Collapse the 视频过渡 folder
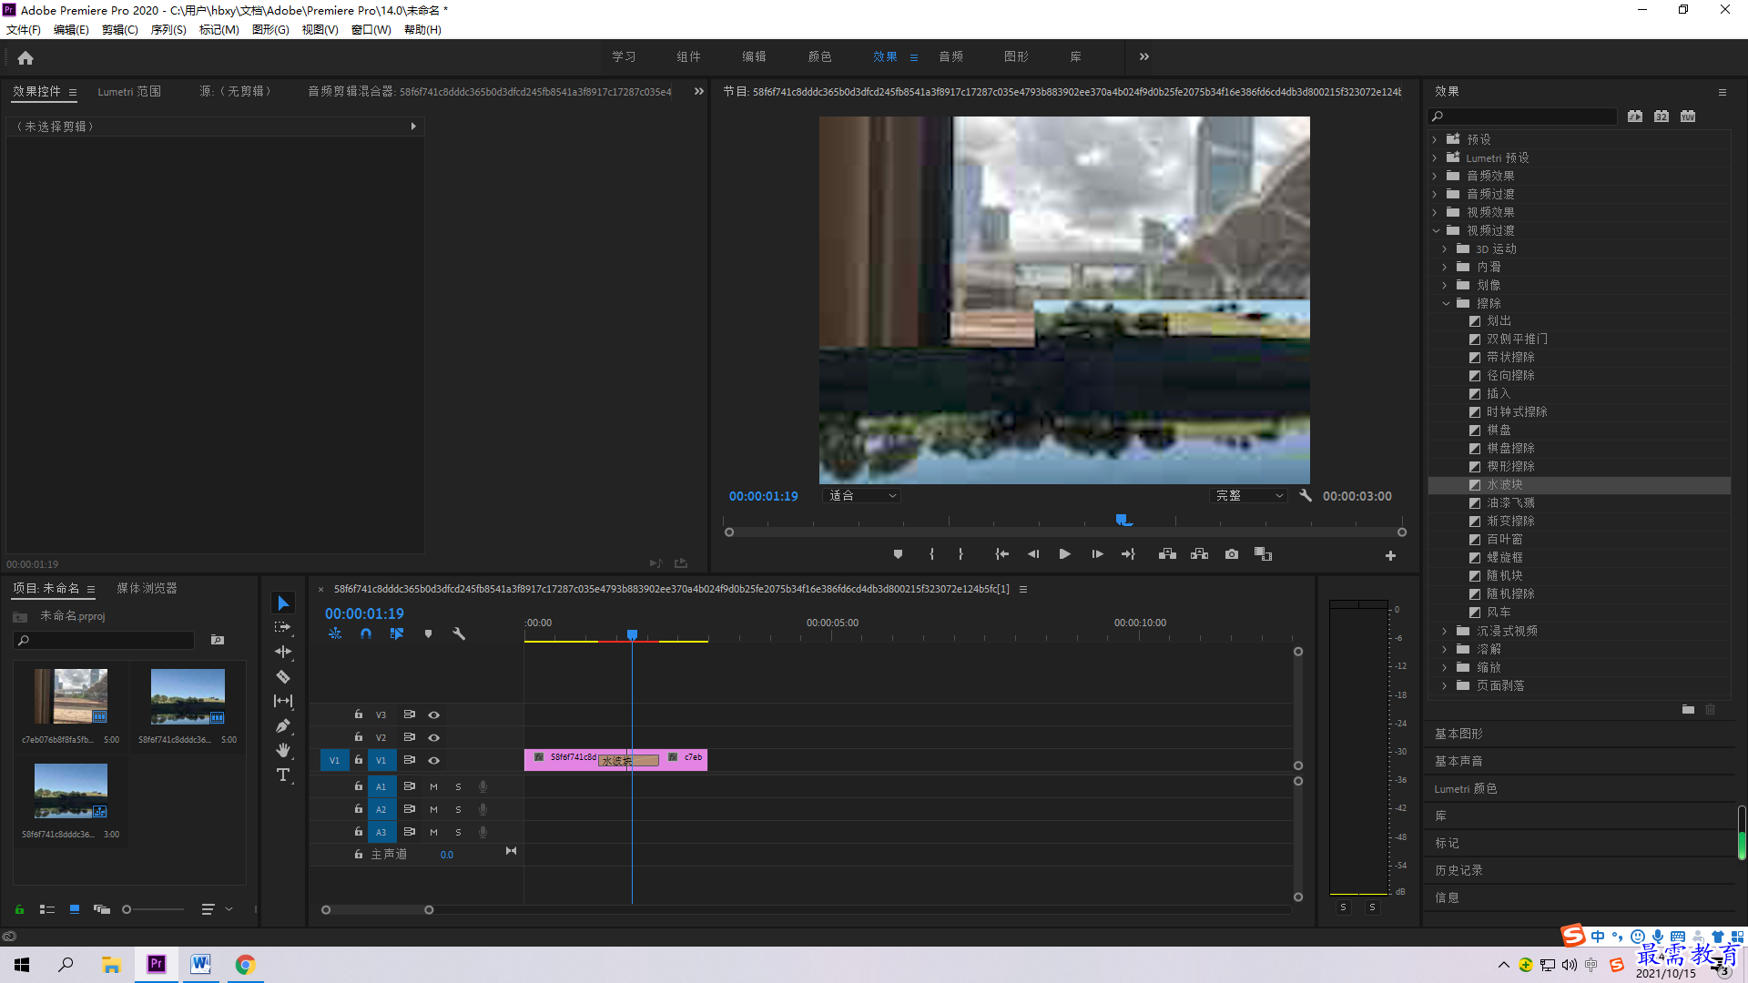The height and width of the screenshot is (983, 1748). [1436, 230]
